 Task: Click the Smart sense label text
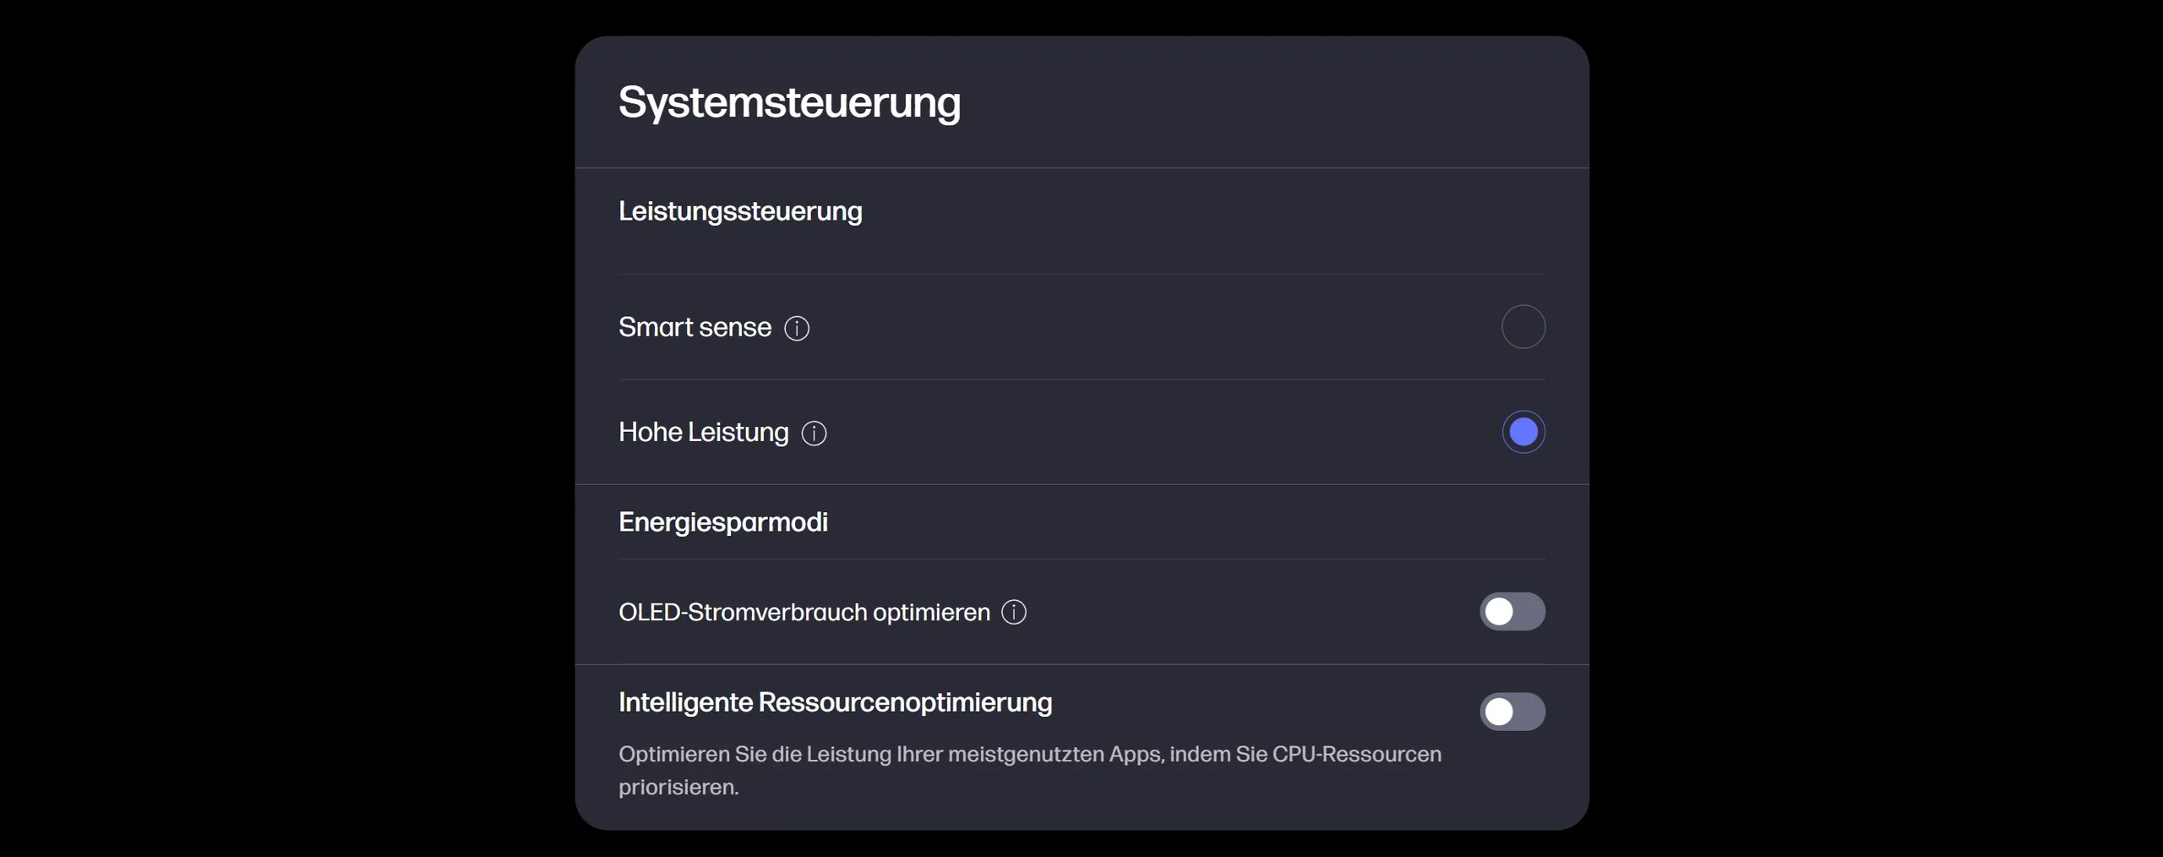(695, 327)
